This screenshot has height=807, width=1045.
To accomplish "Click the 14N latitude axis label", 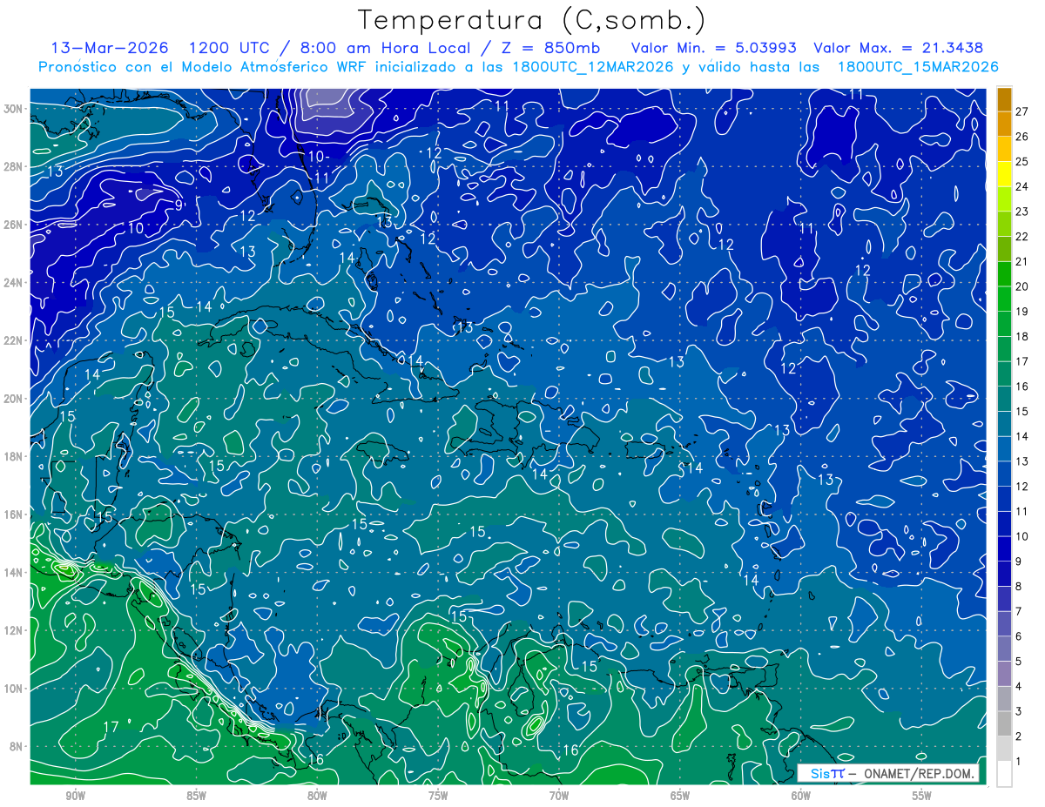I will pyautogui.click(x=13, y=572).
